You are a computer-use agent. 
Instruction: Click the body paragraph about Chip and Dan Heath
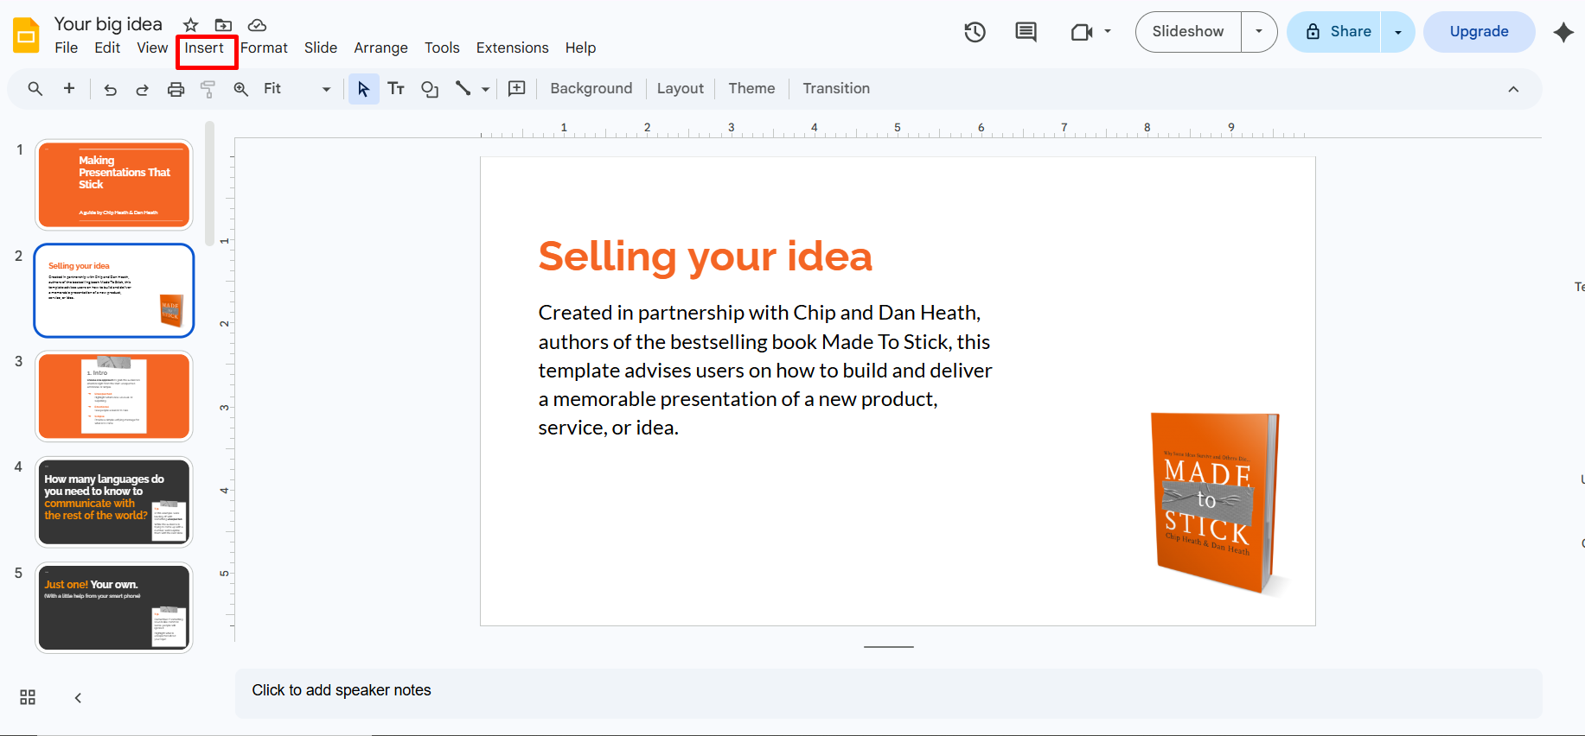765,370
